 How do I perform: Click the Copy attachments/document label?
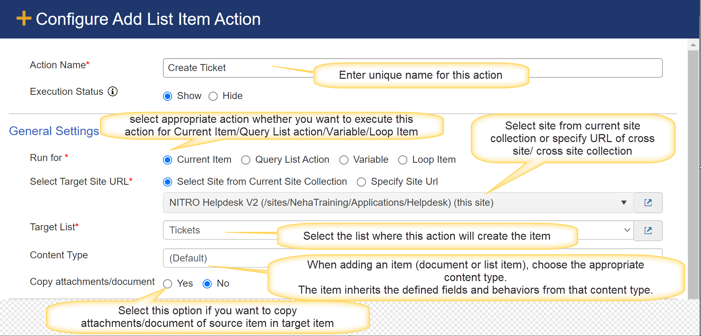coord(92,282)
